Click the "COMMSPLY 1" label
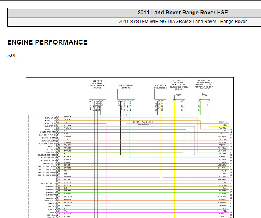This screenshot has width=261, height=218. (x=50, y=187)
